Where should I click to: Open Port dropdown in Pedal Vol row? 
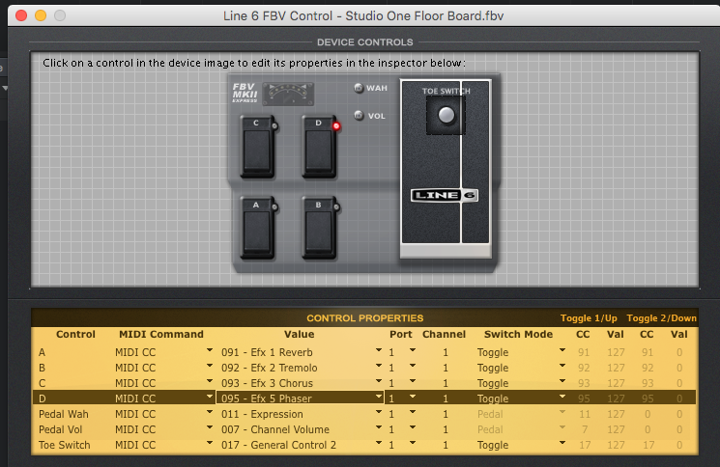(413, 427)
